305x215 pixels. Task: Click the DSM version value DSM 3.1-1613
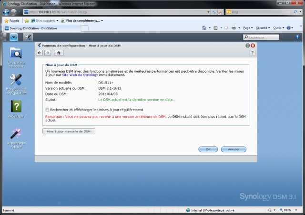110,88
